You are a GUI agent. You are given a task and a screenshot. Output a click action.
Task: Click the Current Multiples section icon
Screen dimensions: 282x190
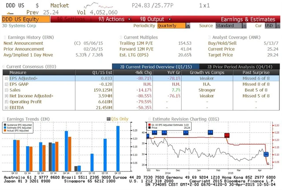point(121,38)
